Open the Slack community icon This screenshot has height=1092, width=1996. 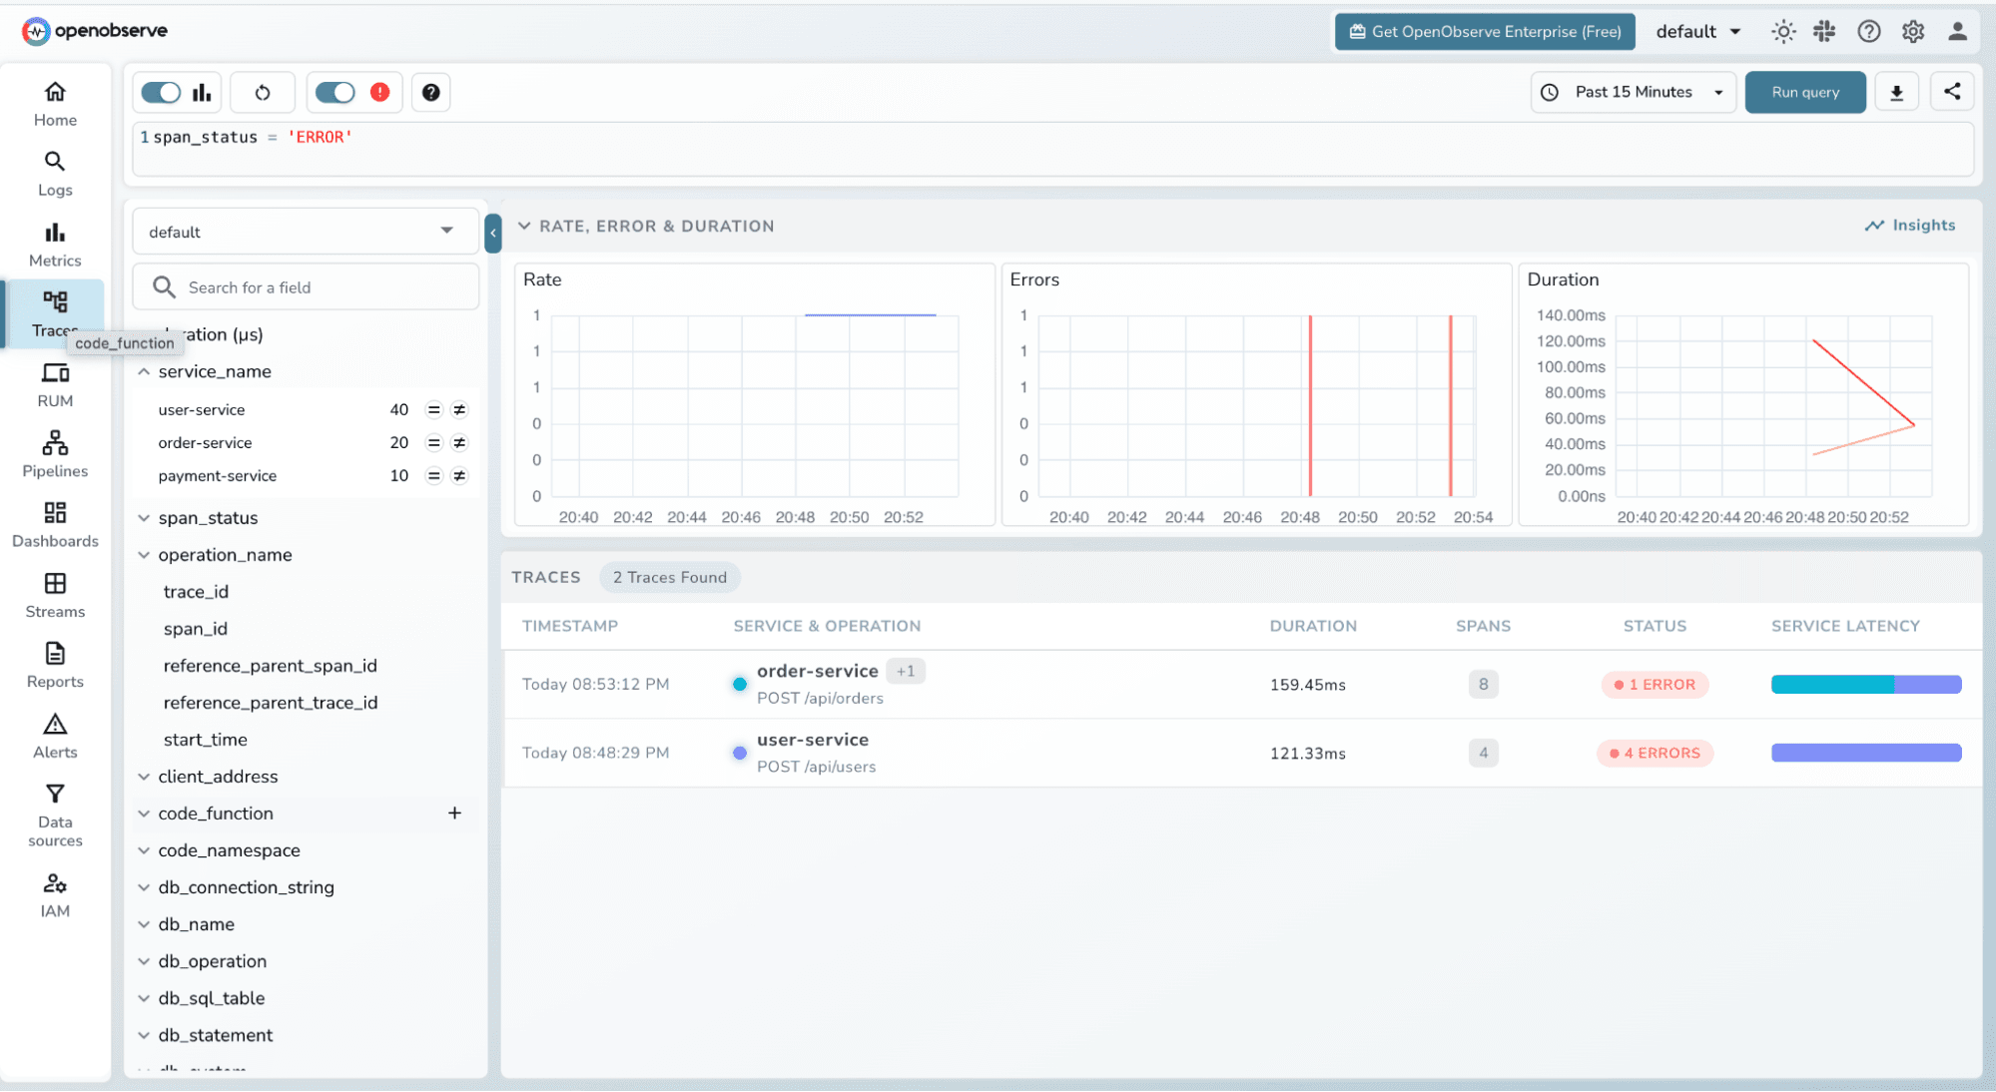coord(1824,32)
